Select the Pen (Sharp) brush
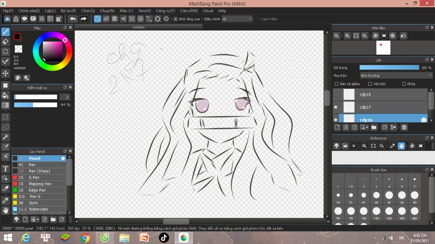Image resolution: width=435 pixels, height=244 pixels. tap(39, 171)
